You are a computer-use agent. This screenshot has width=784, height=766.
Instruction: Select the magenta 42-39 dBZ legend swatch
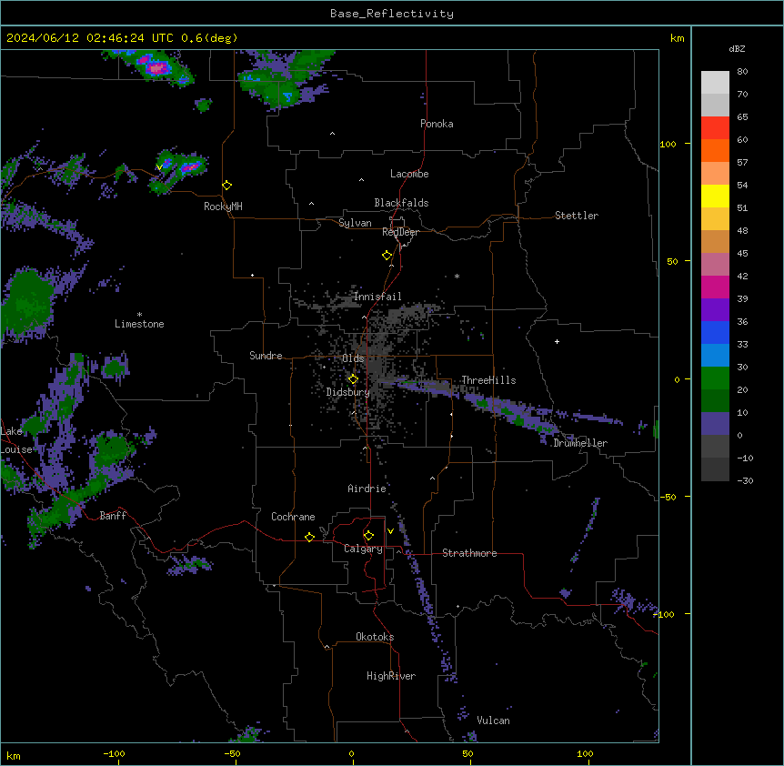715,287
